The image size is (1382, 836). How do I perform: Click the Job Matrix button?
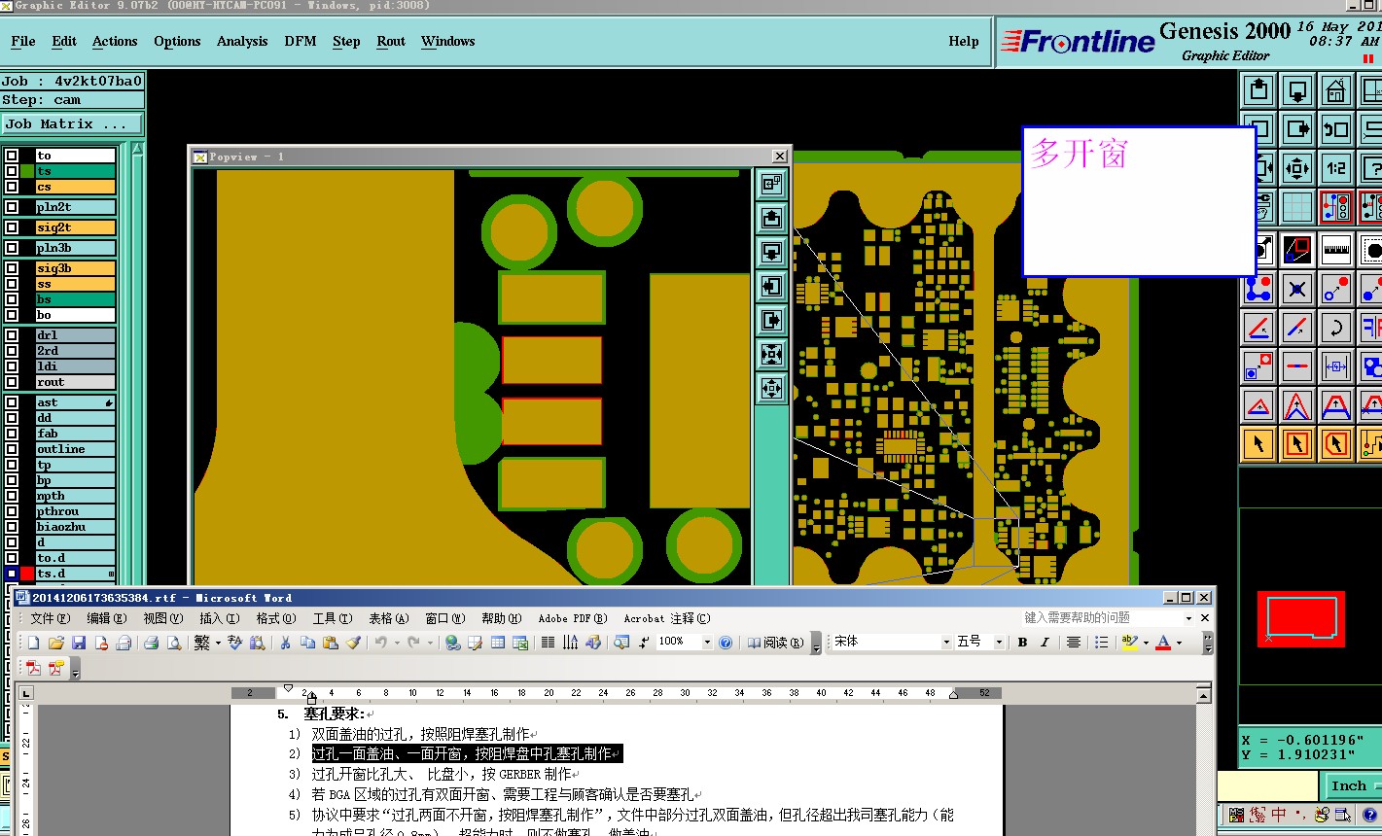[x=73, y=124]
